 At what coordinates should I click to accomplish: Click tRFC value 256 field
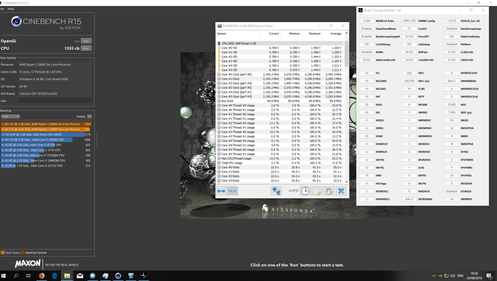point(409,73)
